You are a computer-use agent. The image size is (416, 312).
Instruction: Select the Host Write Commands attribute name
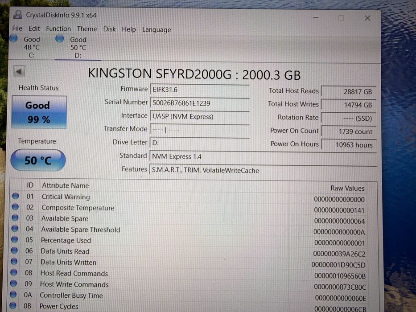point(74,284)
